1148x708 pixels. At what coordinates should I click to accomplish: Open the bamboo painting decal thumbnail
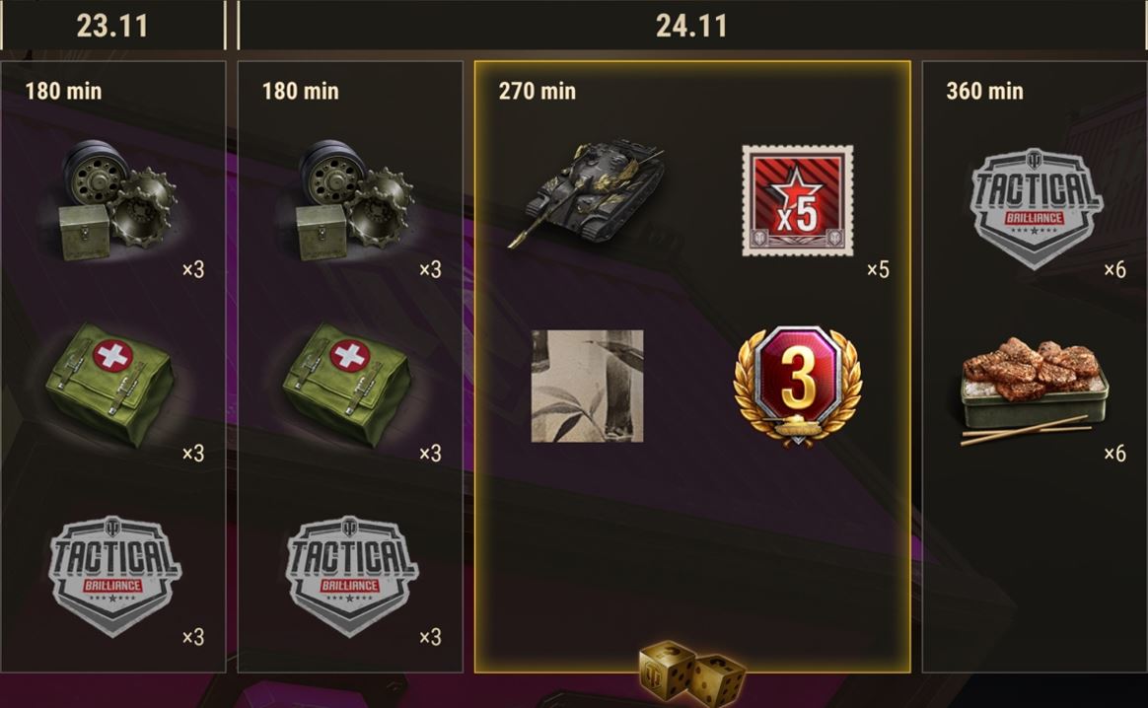(587, 386)
